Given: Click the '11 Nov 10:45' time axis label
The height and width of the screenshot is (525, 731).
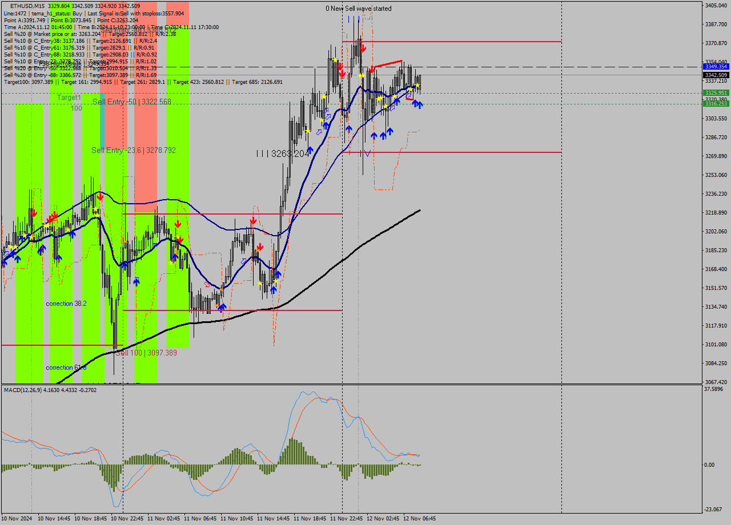Looking at the screenshot, I should 236,519.
